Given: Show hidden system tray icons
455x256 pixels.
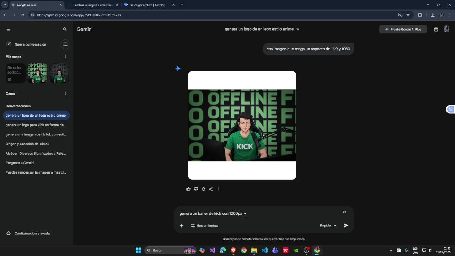Looking at the screenshot, I should pos(391,250).
